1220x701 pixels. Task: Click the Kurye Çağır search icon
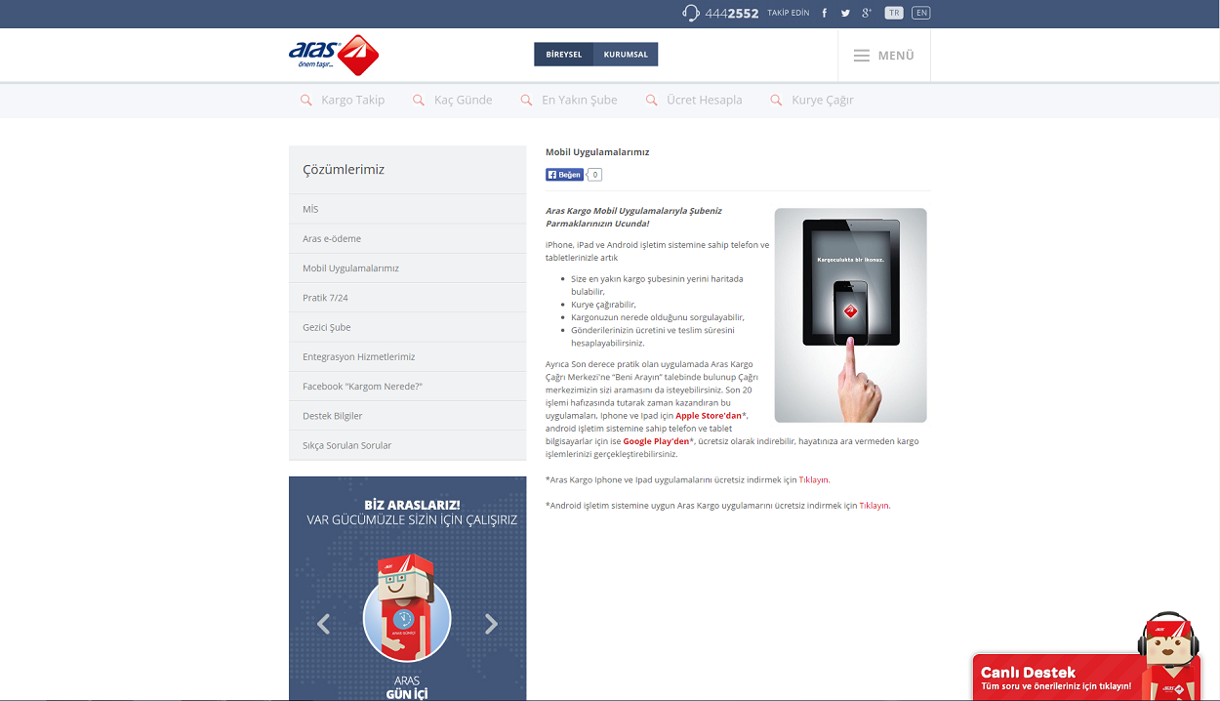point(776,100)
